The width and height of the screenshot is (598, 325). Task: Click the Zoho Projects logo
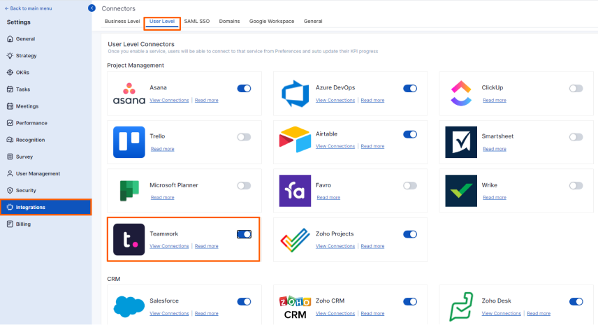click(x=295, y=240)
